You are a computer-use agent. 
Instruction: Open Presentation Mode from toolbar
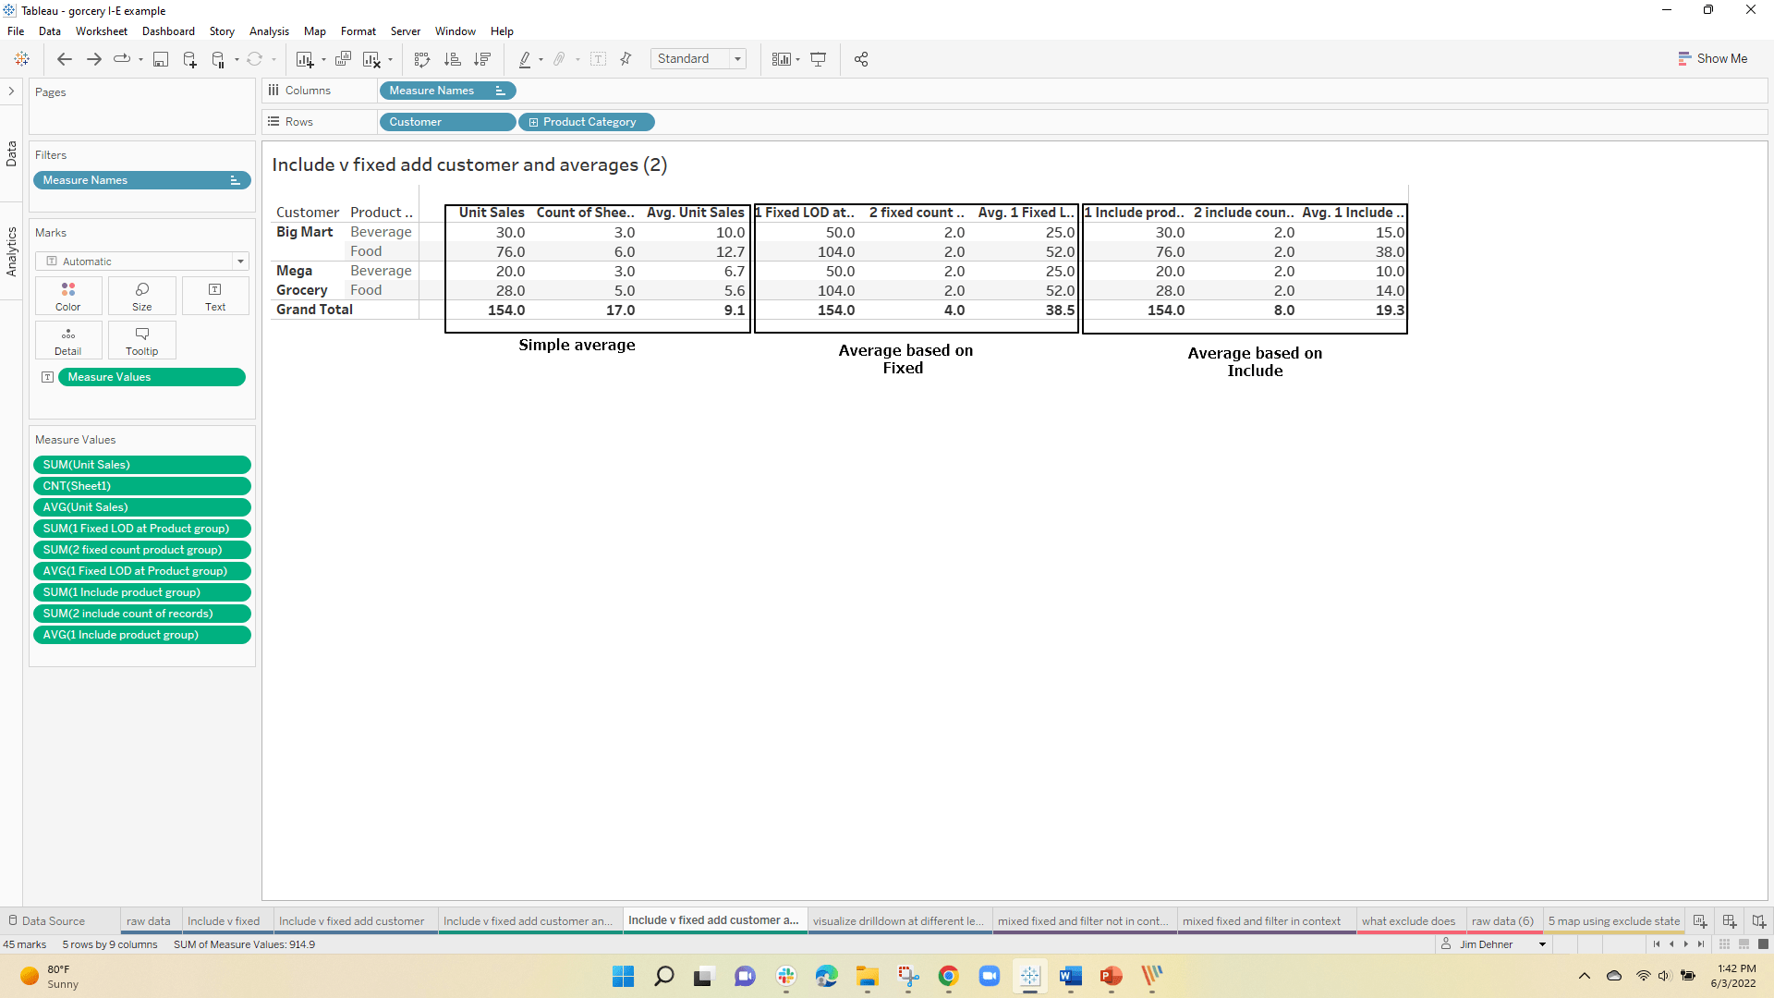818,59
